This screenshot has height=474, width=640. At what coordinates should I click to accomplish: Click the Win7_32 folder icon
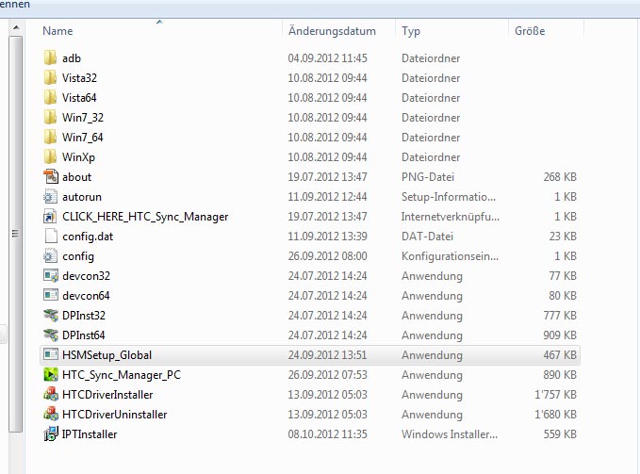(50, 117)
